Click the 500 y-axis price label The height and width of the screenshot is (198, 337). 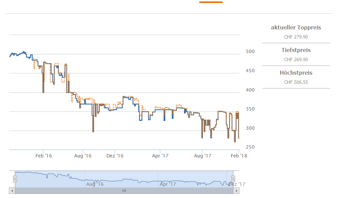coord(250,52)
